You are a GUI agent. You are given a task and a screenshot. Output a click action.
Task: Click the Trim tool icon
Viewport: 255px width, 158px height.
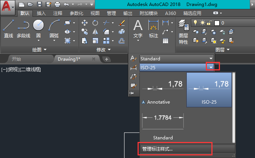coord(106,23)
